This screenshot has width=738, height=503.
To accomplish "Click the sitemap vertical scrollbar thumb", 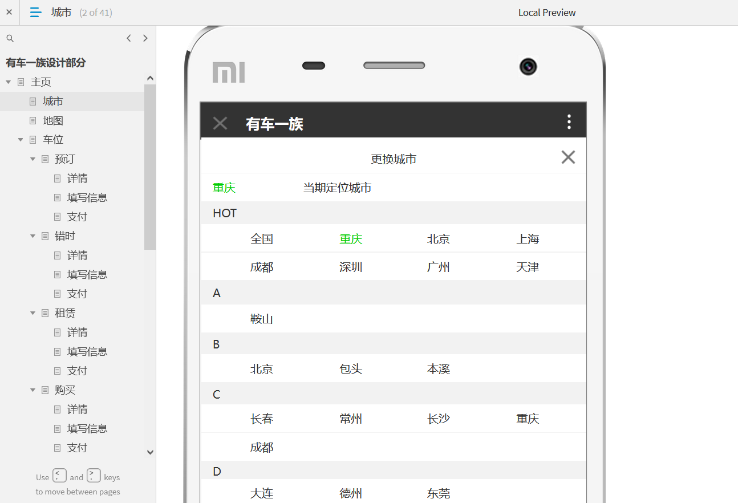I will pyautogui.click(x=150, y=167).
